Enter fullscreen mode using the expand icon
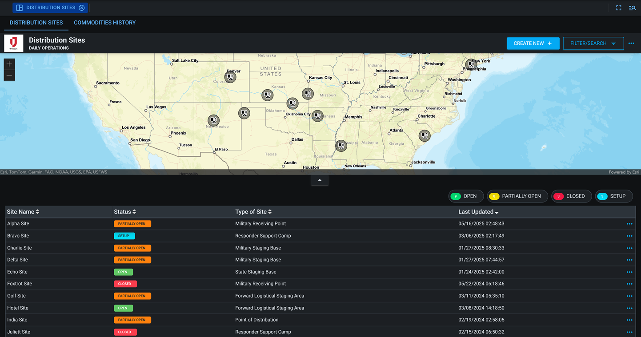Image resolution: width=641 pixels, height=337 pixels. (619, 8)
